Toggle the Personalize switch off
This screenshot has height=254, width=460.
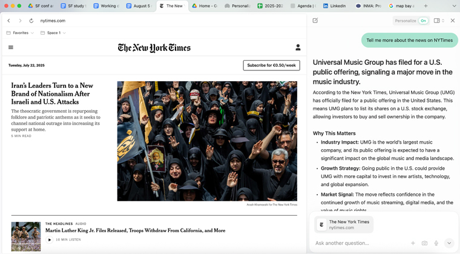[x=423, y=21]
